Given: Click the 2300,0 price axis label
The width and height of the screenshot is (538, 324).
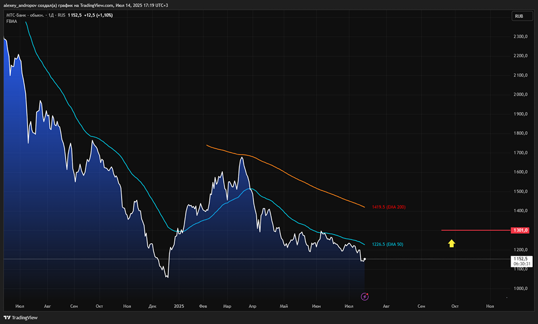Looking at the screenshot, I should pos(520,37).
